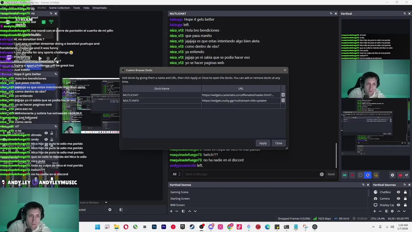Click the square stop icon in Vertical controls
Screen dimensions: 412x232
(360, 175)
